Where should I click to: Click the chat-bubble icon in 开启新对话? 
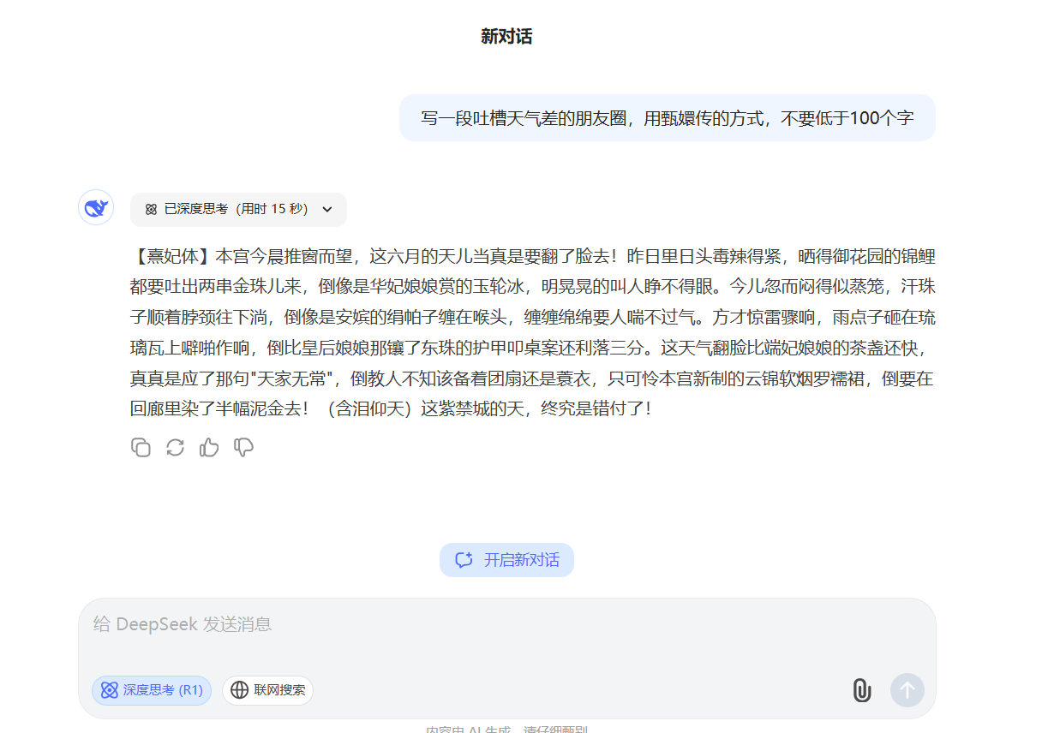point(464,560)
